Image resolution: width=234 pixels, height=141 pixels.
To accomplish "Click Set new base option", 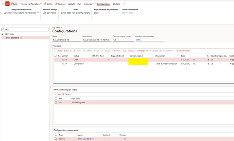I will [x=127, y=13].
